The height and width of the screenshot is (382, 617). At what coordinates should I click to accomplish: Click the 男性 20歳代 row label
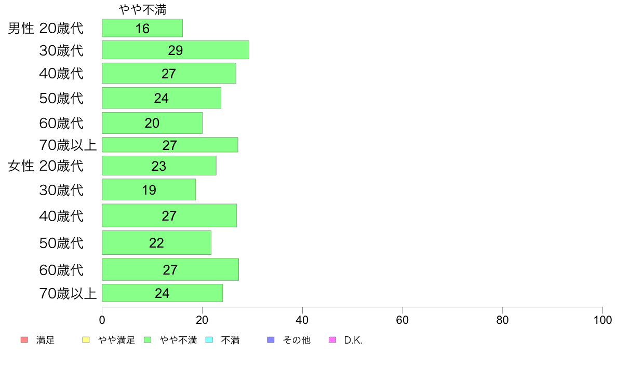pos(46,29)
